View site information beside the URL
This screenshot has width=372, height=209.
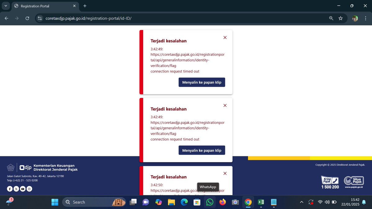[40, 19]
